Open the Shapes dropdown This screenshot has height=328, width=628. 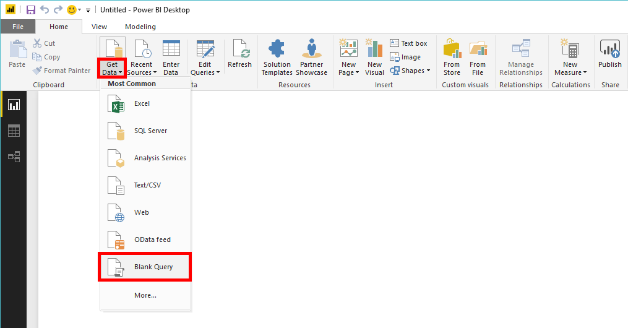pyautogui.click(x=410, y=71)
